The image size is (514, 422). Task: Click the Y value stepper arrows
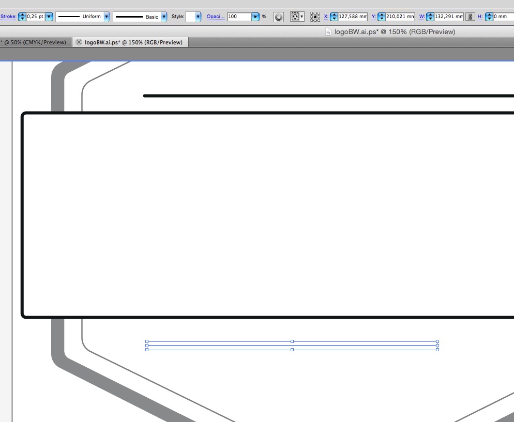[382, 17]
